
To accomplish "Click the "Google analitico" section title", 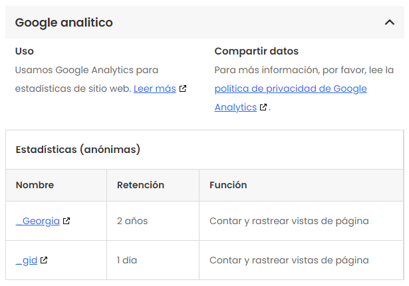I will coord(64,23).
